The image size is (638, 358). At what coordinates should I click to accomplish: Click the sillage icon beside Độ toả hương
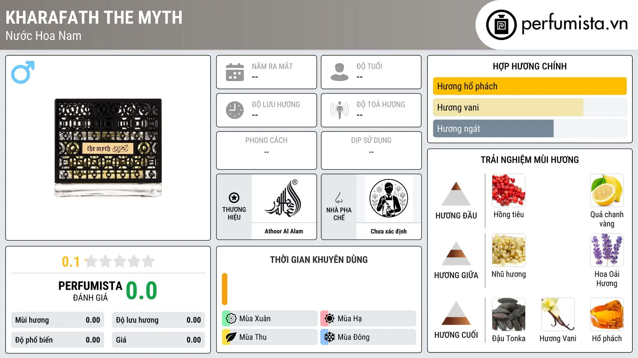click(x=340, y=110)
